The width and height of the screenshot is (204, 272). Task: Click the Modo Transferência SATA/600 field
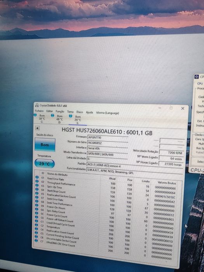(x=107, y=154)
